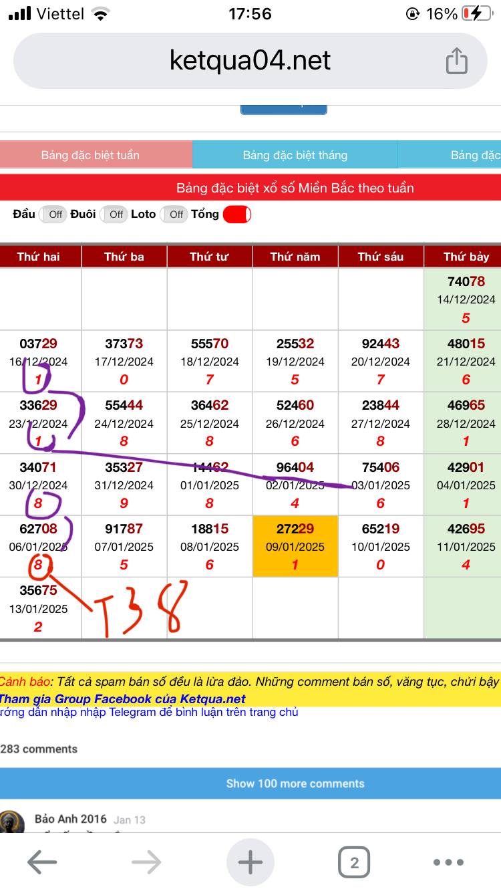This screenshot has width=501, height=891.
Task: Tap Bảo Anh 2016 profile avatar
Action: tap(11, 822)
